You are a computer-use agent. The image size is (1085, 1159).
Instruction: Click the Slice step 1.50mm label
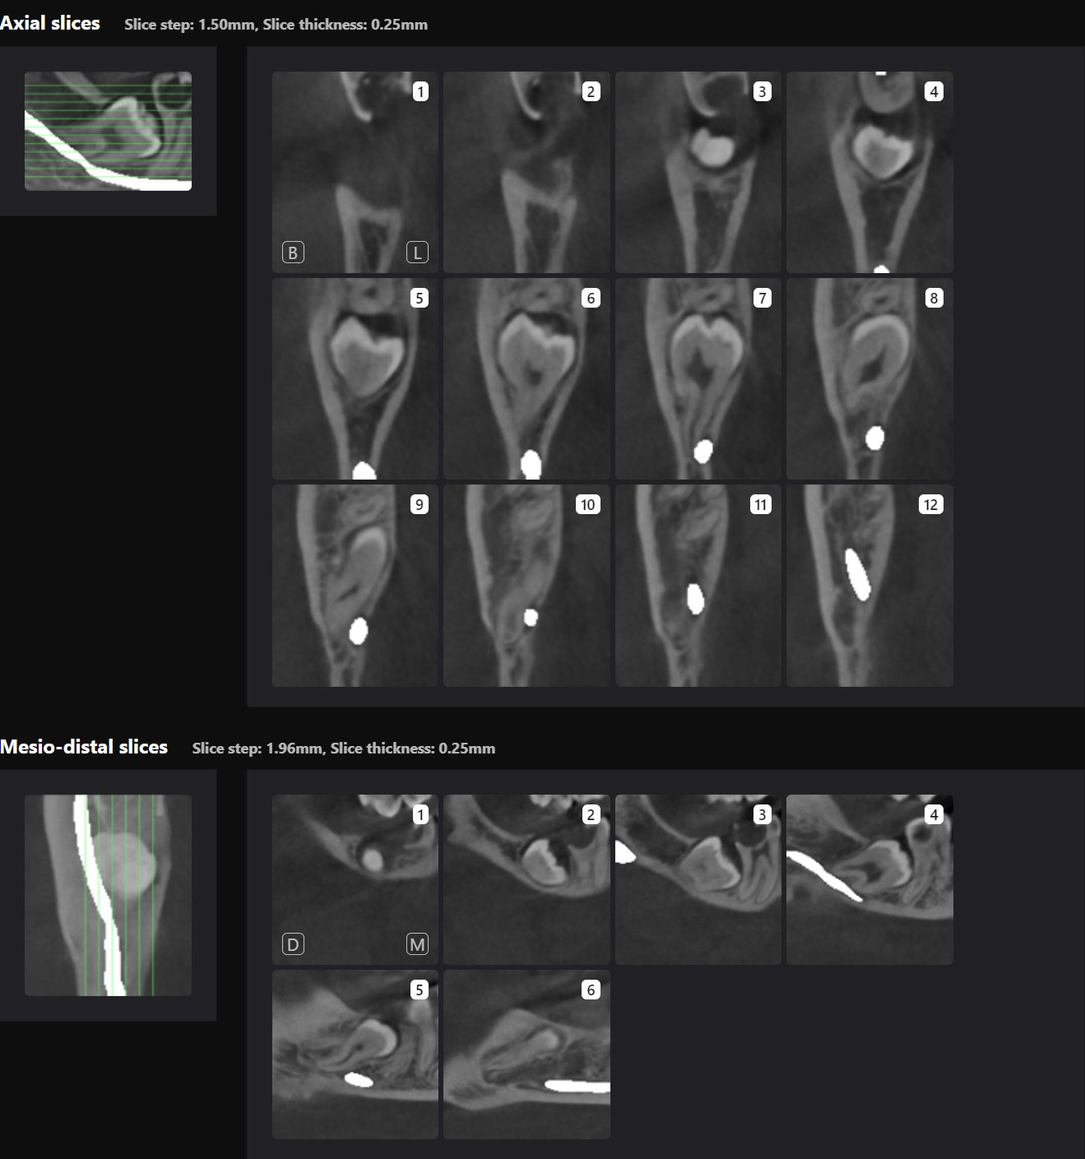pos(190,25)
